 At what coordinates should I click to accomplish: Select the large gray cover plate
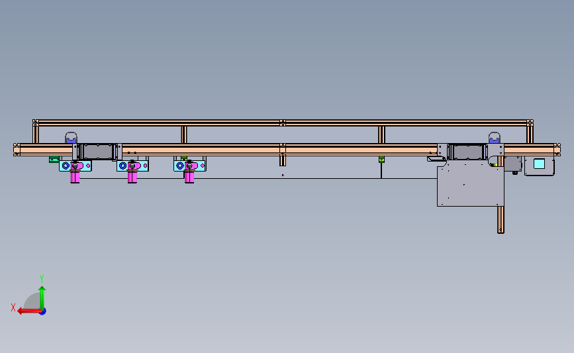(471, 184)
